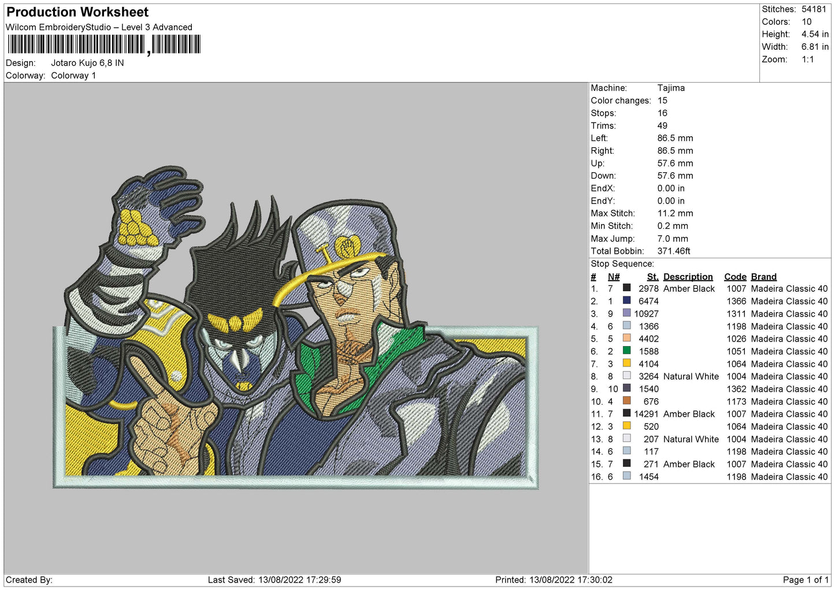Click the Stitches value 54181
835x590 pixels.
814,9
